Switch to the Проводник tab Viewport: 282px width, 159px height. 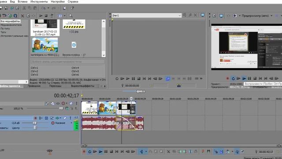click(x=34, y=86)
